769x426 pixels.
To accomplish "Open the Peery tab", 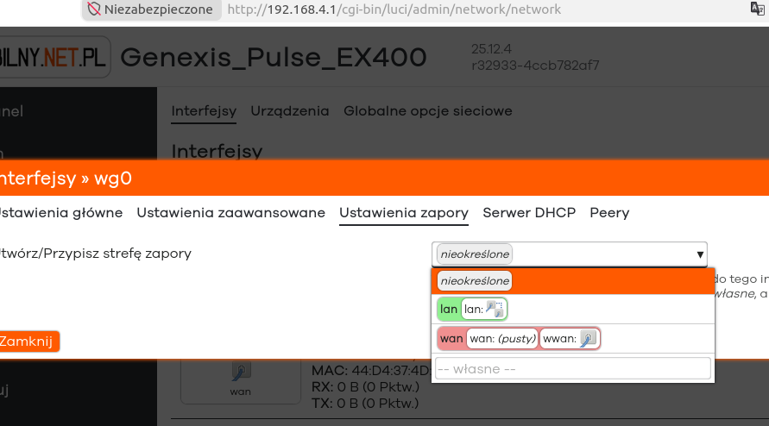I will [x=609, y=213].
